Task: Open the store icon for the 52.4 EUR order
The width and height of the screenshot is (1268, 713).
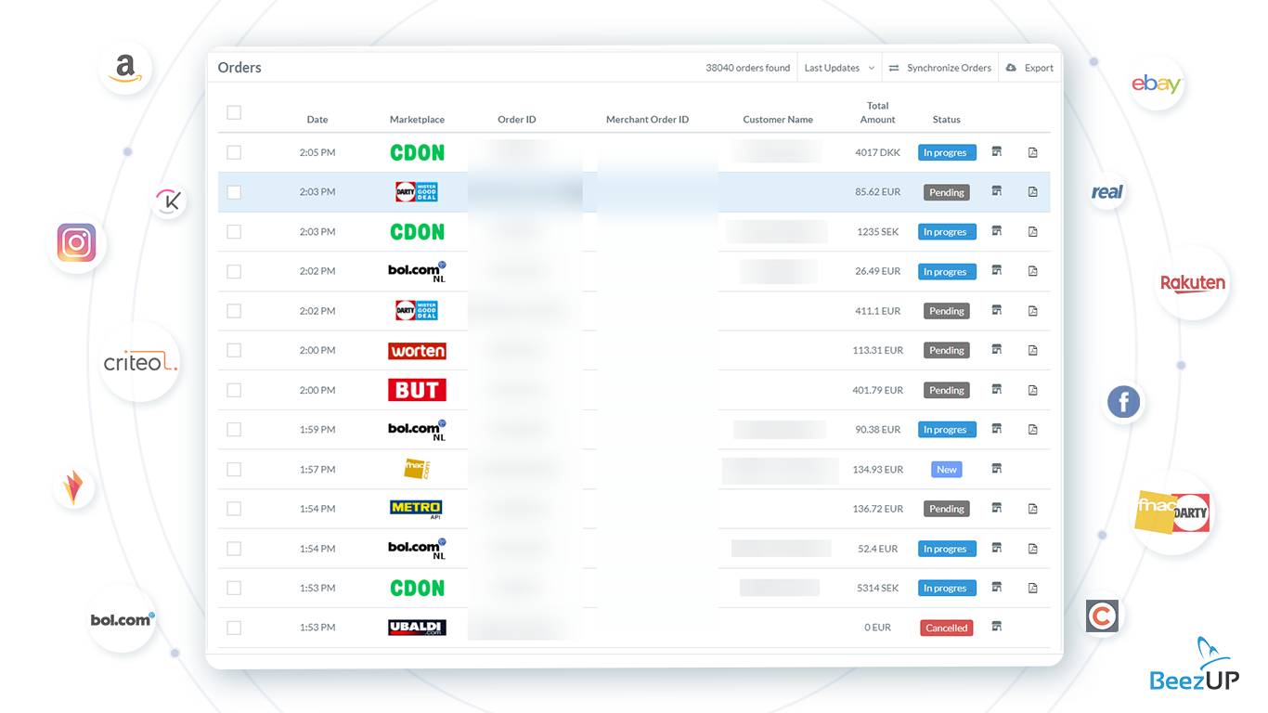Action: pos(997,548)
